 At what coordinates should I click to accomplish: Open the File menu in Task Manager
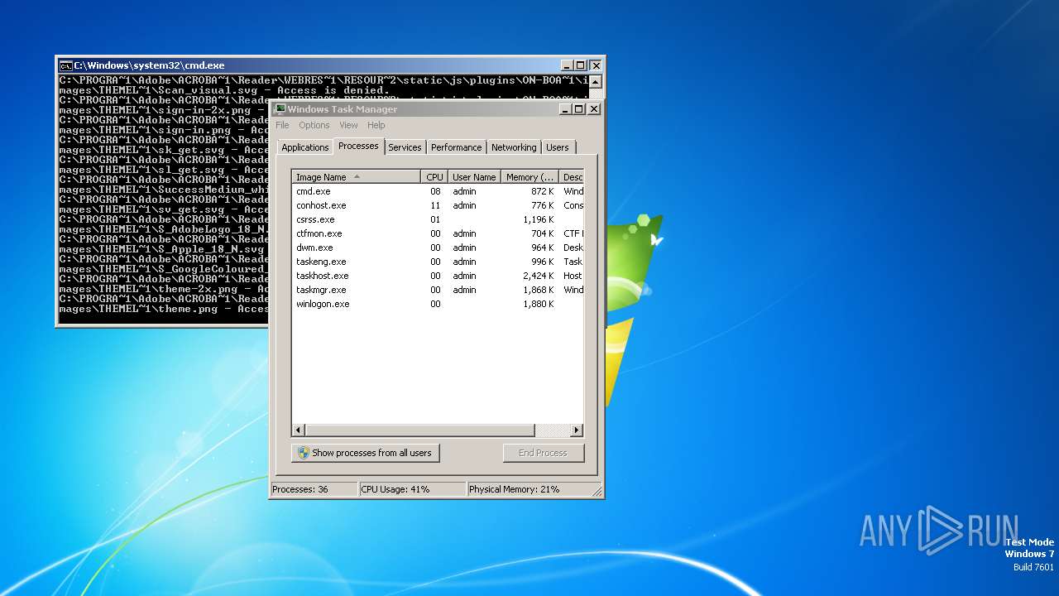point(282,125)
